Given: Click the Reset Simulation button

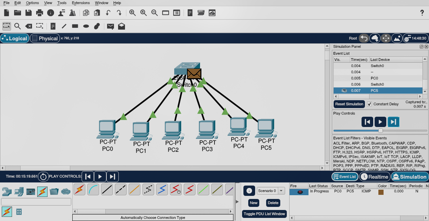Looking at the screenshot, I should pyautogui.click(x=349, y=104).
